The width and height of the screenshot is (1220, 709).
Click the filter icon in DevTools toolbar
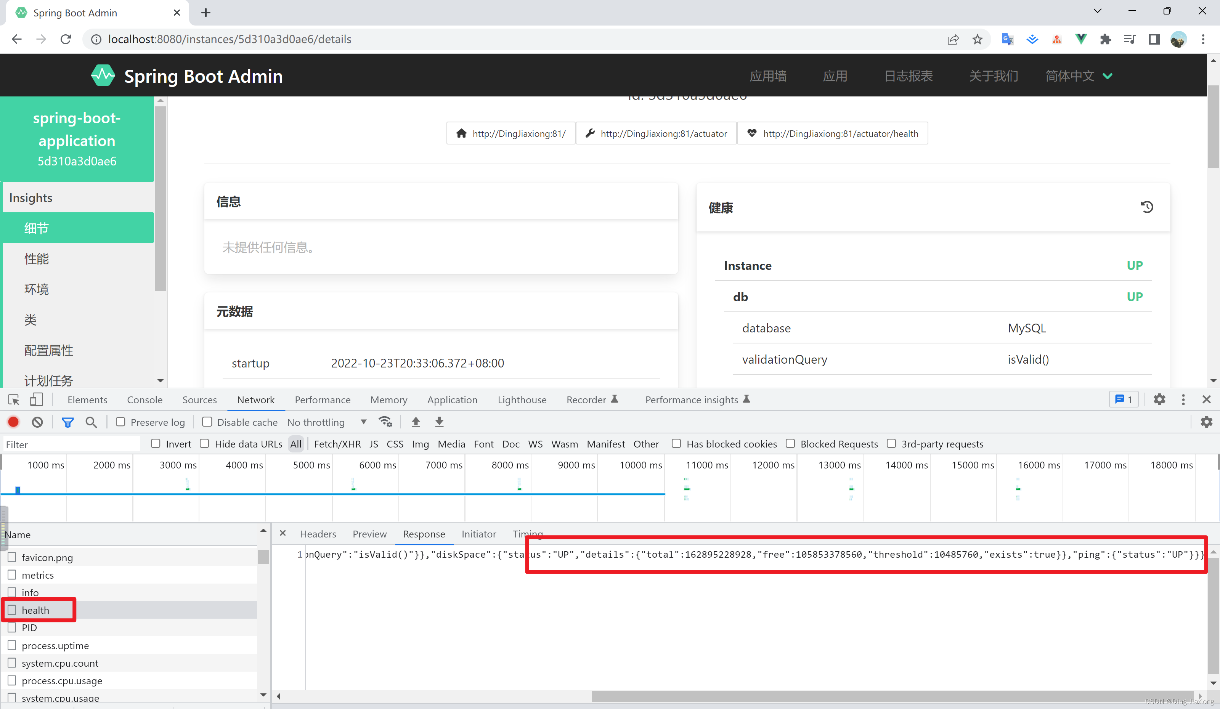coord(67,422)
